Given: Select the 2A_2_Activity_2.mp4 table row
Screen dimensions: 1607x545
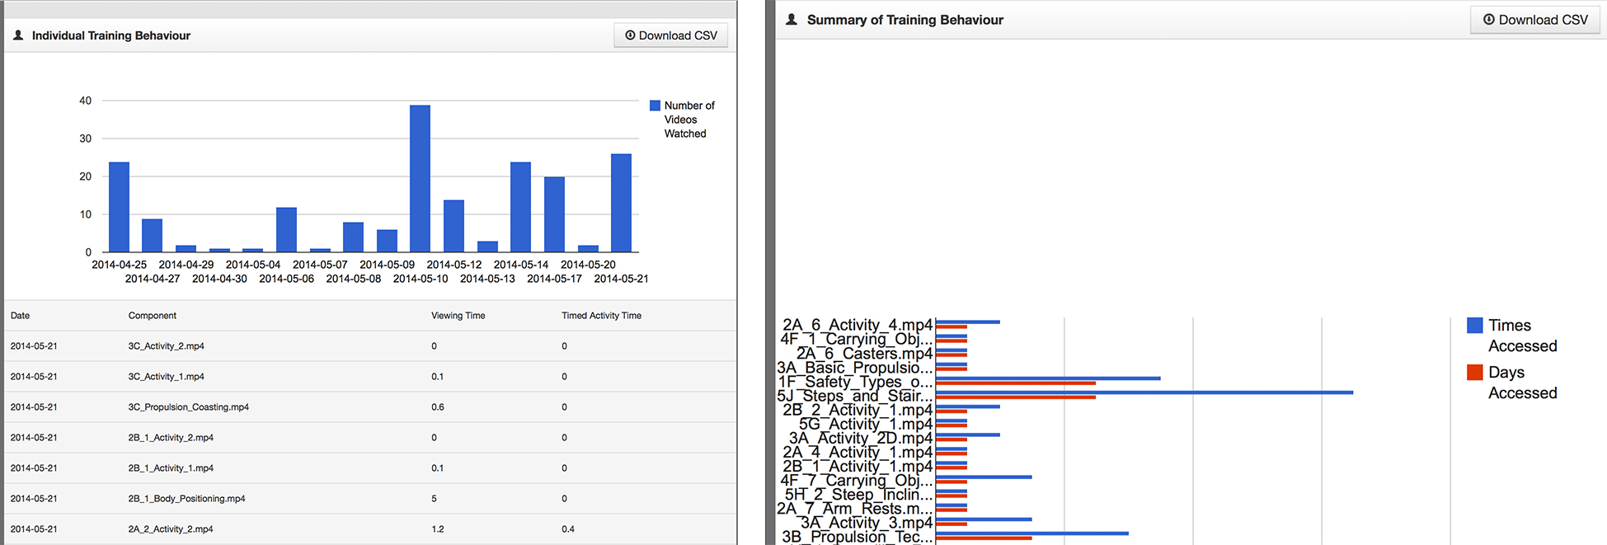Looking at the screenshot, I should [171, 529].
